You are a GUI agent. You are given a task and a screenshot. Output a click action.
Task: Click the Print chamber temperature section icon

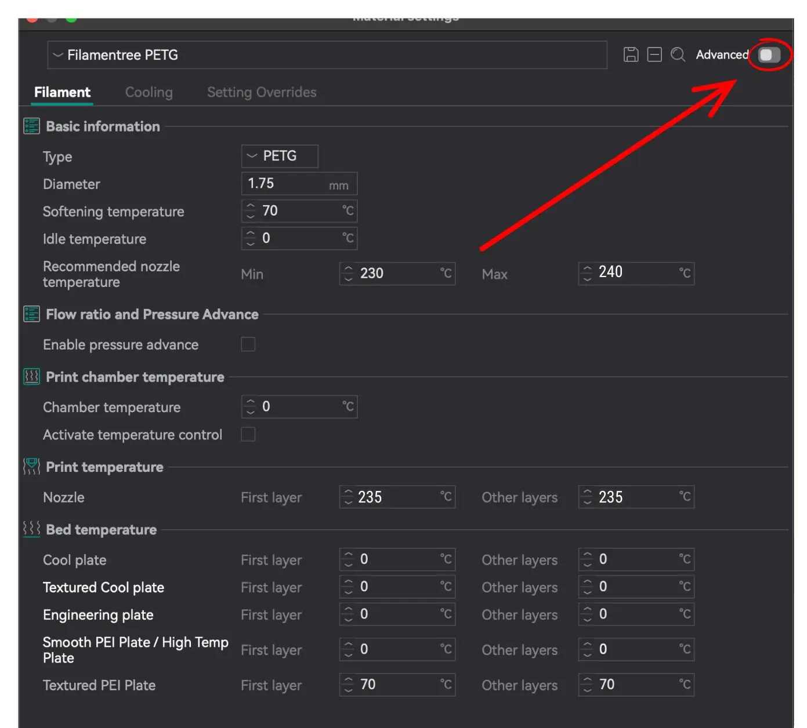[31, 377]
